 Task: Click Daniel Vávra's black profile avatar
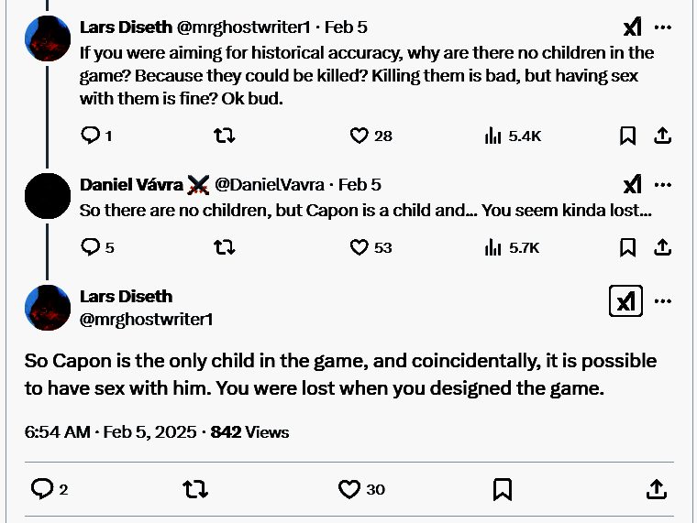point(48,196)
